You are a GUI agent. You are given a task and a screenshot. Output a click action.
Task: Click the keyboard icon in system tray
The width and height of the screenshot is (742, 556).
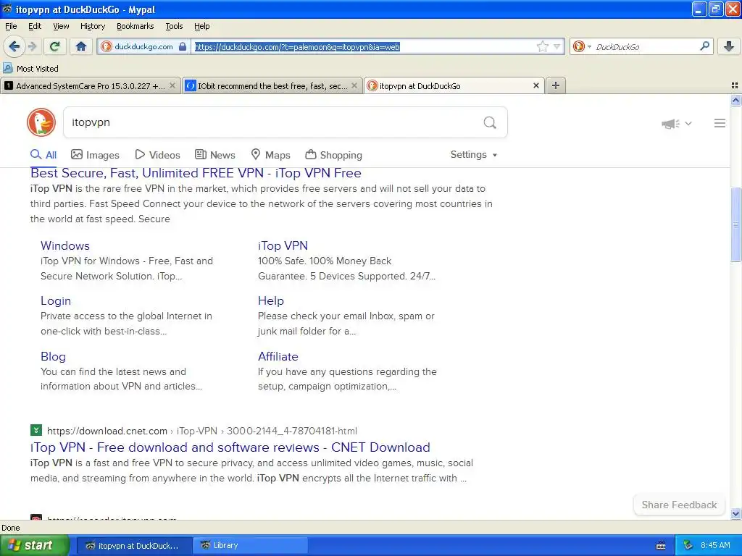(661, 546)
